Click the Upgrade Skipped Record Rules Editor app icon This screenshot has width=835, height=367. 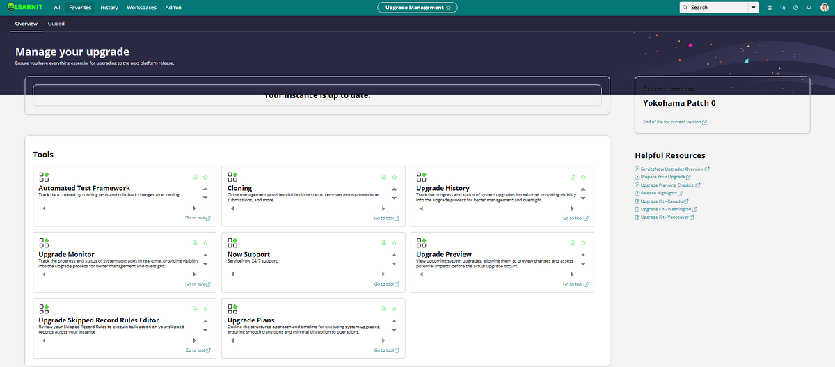tap(44, 309)
